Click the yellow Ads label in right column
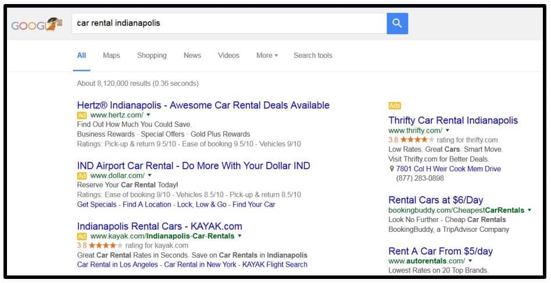551x283 pixels. pyautogui.click(x=395, y=106)
